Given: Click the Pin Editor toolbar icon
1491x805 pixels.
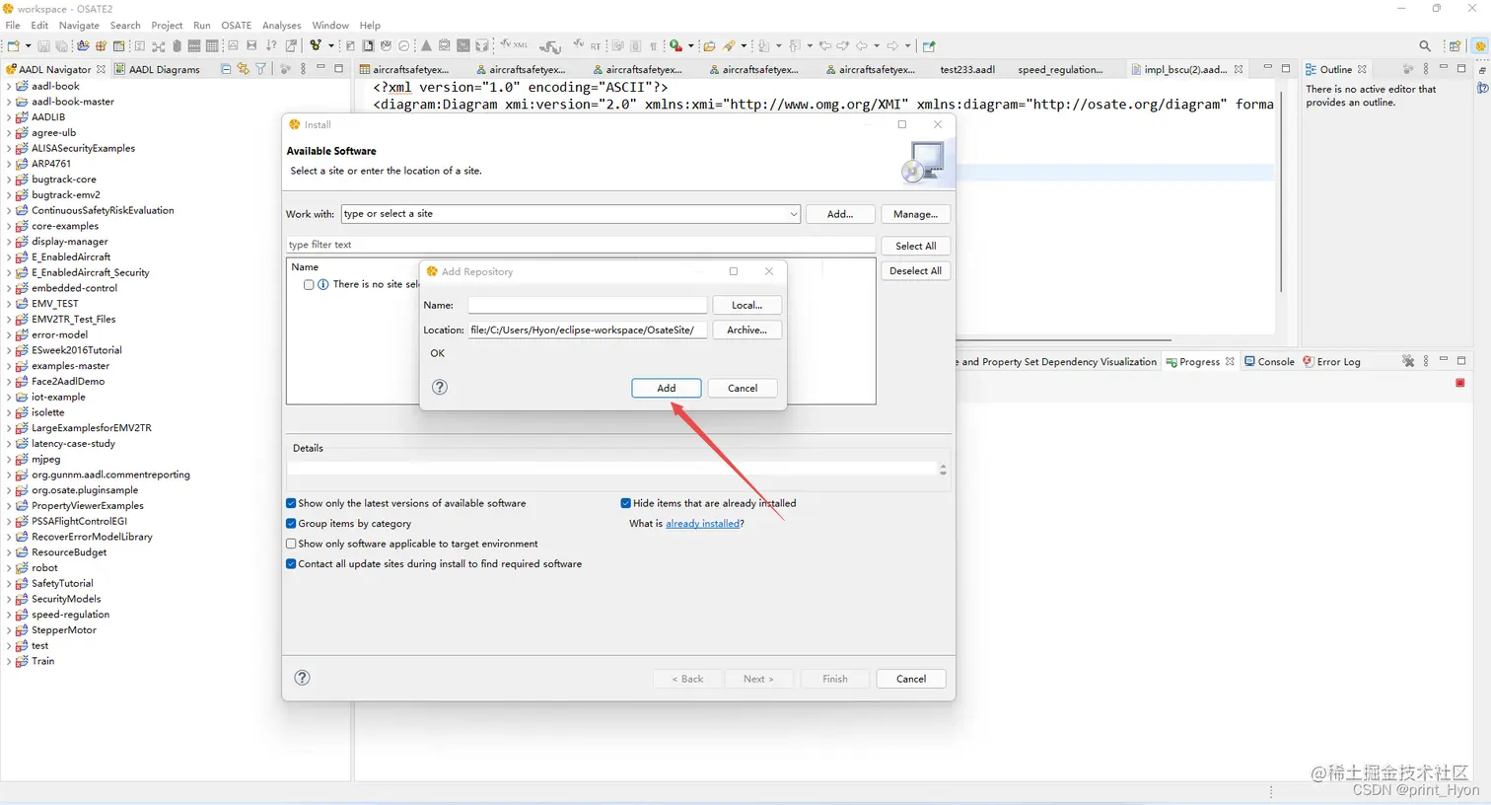Looking at the screenshot, I should [929, 45].
